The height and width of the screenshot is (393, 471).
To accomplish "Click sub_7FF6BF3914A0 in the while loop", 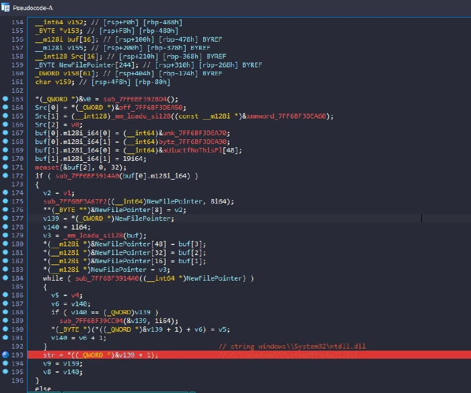I will pyautogui.click(x=107, y=278).
